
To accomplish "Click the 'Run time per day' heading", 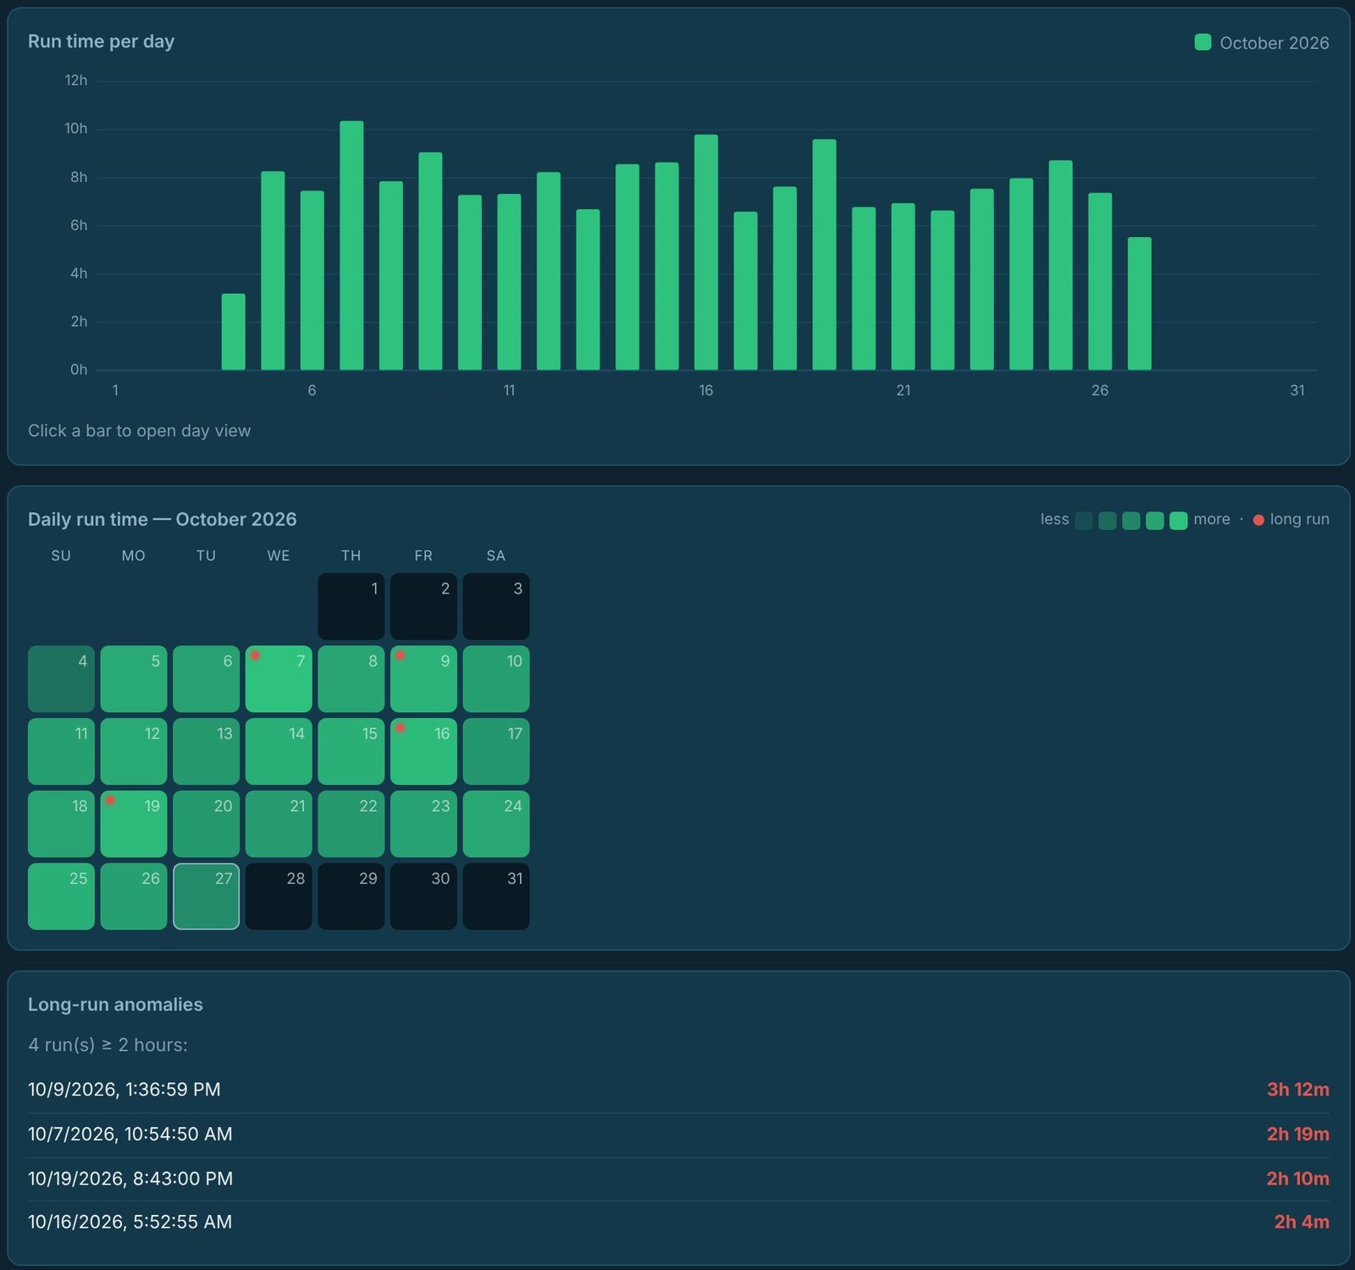I will (101, 41).
